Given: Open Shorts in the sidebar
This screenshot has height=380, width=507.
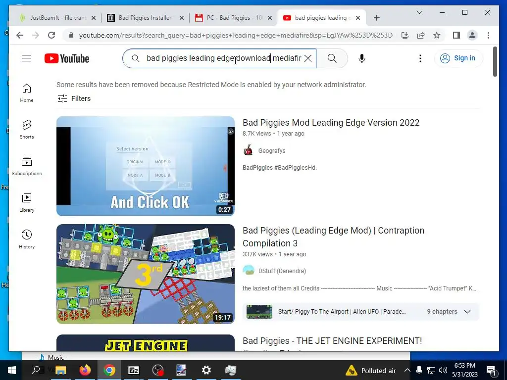Looking at the screenshot, I should [27, 130].
